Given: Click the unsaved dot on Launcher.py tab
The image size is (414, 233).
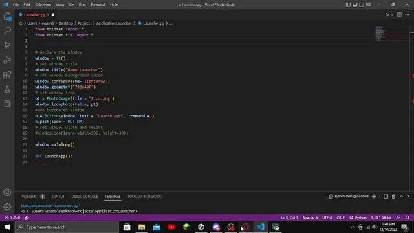Looking at the screenshot, I should pos(53,14).
